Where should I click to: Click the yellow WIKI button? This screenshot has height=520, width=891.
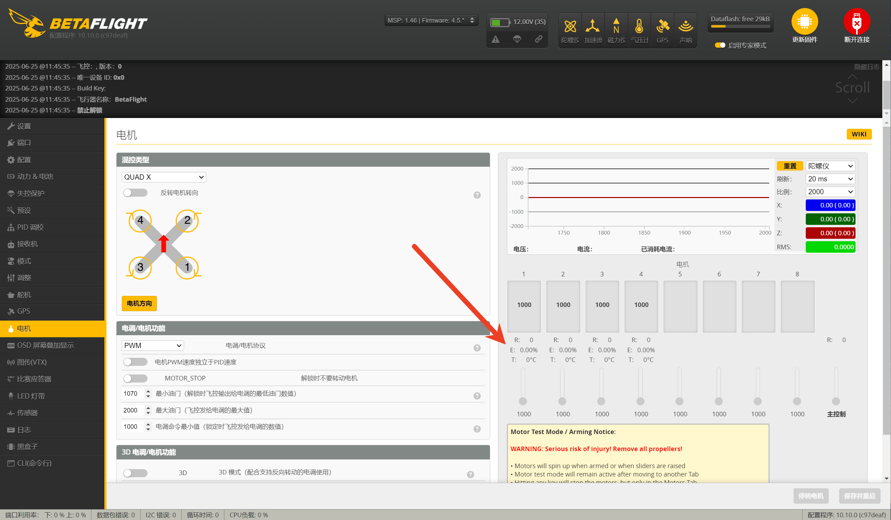coord(859,134)
